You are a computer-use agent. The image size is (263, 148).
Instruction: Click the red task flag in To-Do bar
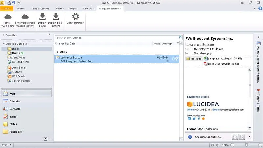click(258, 91)
